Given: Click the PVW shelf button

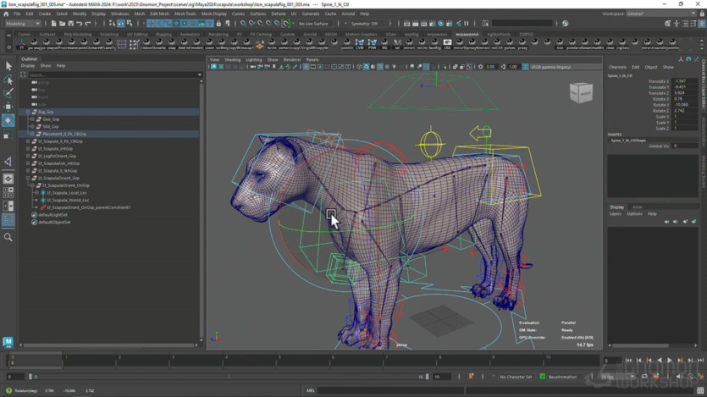Looking at the screenshot, I should click(372, 43).
